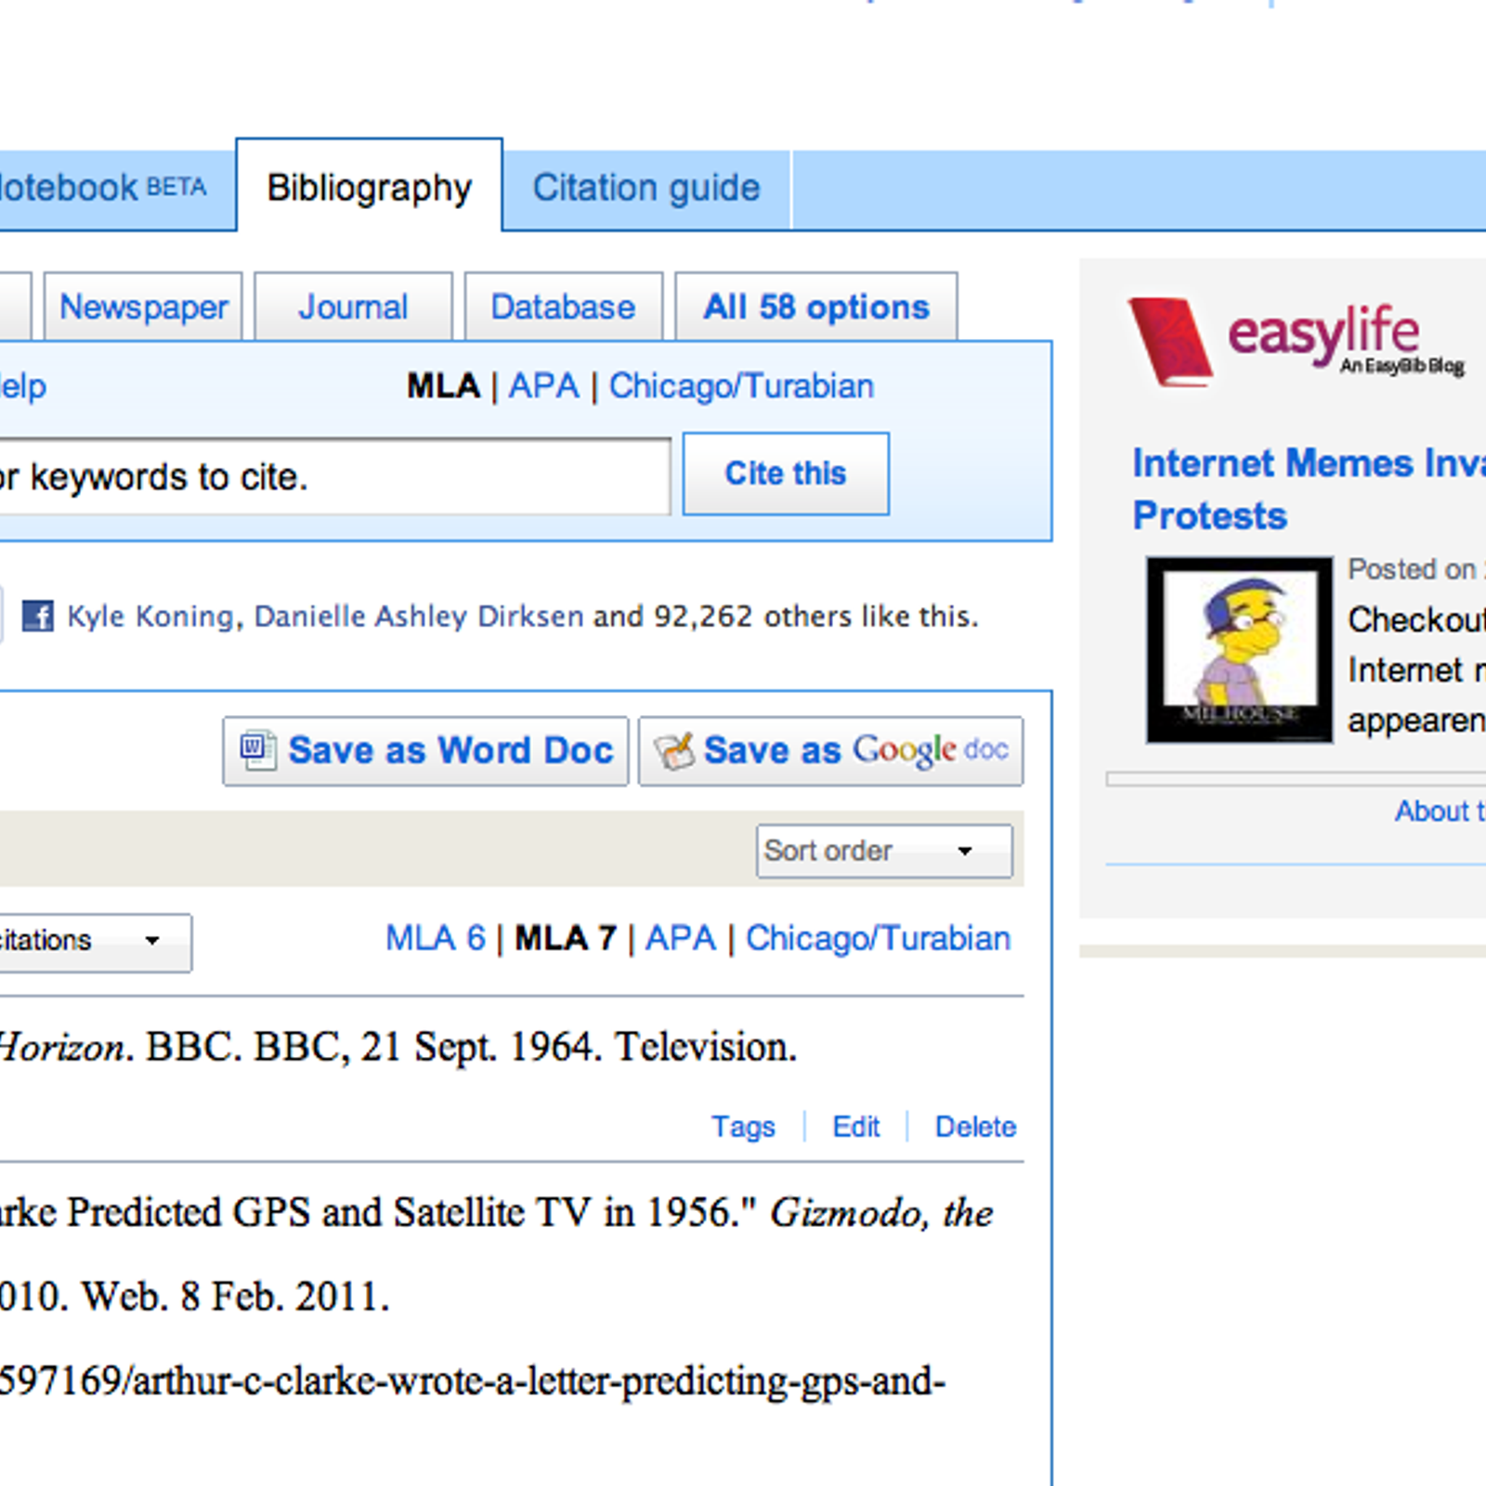Open the Internet Memes blog post title
This screenshot has width=1486, height=1486.
[1309, 489]
